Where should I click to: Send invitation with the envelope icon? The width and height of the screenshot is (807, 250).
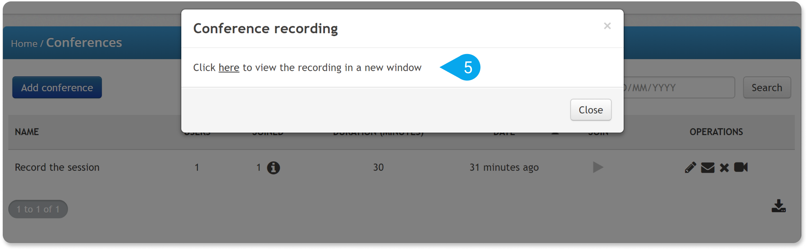tap(708, 168)
